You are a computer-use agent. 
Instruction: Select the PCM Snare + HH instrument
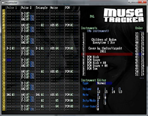coord(97,66)
